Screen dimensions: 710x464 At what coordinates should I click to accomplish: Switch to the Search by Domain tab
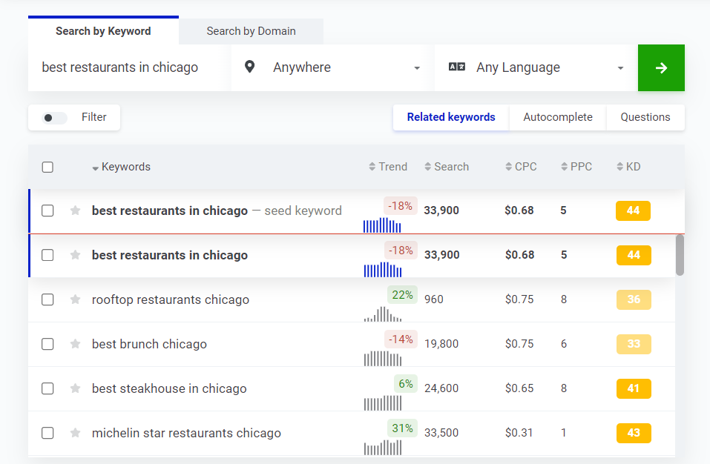tap(251, 31)
